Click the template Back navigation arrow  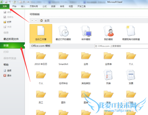tap(32, 20)
